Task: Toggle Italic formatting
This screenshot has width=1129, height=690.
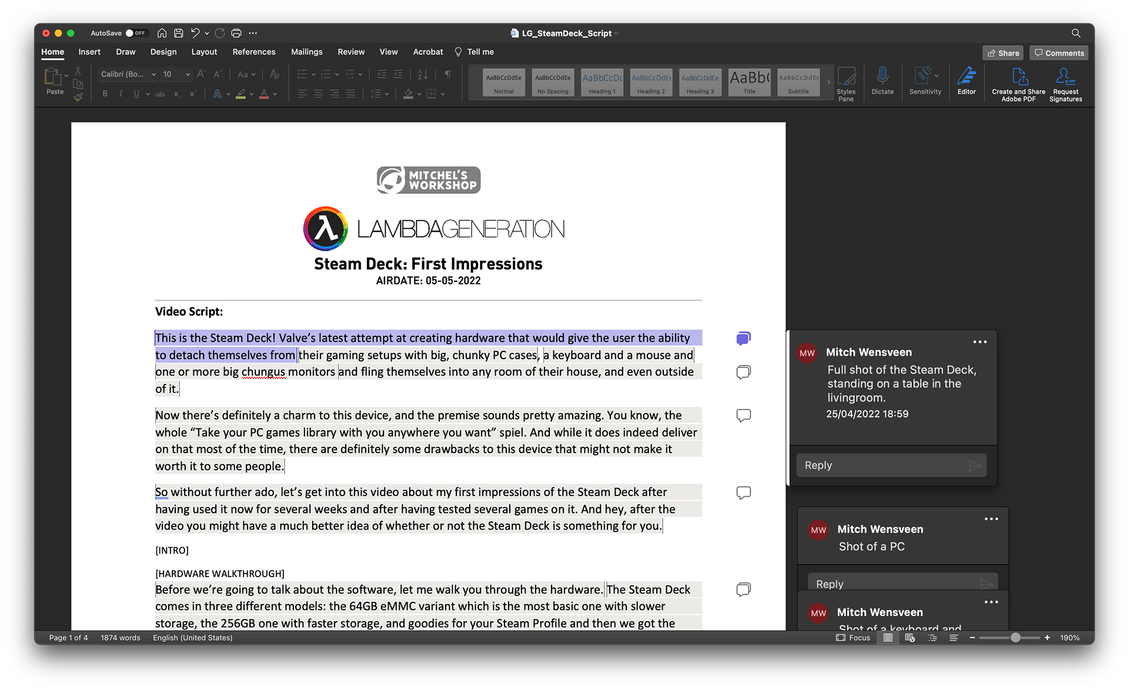Action: pyautogui.click(x=121, y=93)
